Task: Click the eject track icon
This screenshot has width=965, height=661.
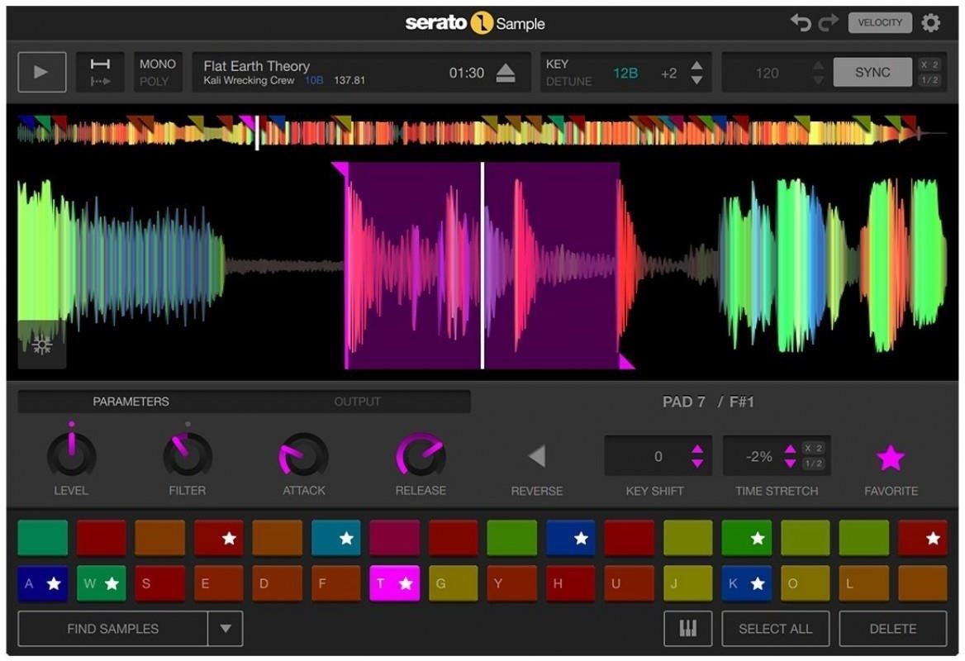Action: click(506, 74)
